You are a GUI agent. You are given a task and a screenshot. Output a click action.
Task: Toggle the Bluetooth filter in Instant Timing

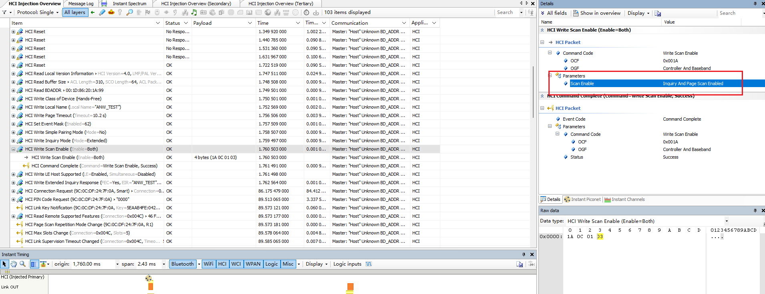tap(183, 264)
